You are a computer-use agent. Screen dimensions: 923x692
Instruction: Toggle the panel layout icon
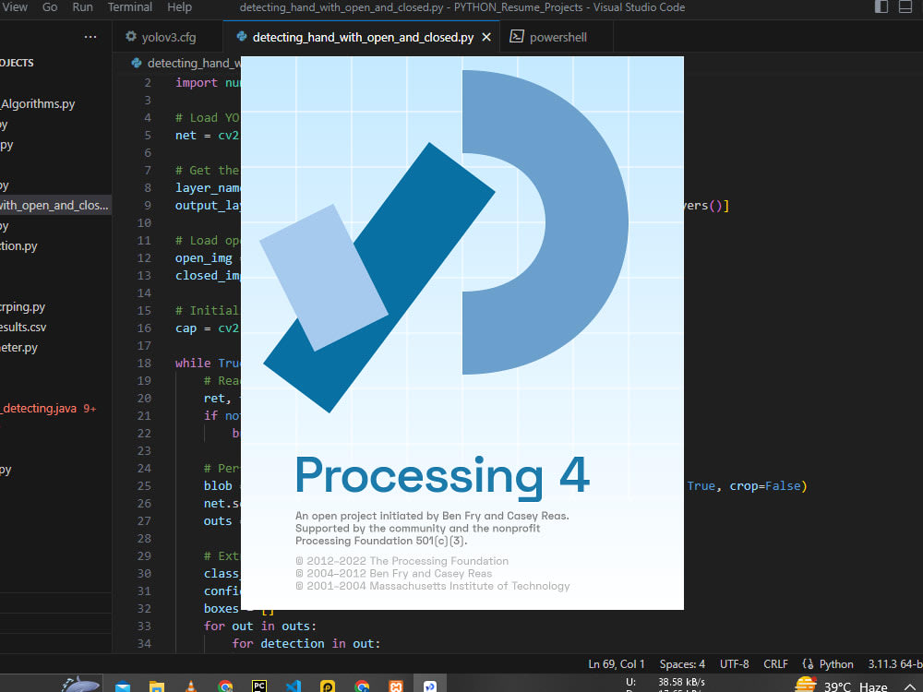[x=905, y=7]
